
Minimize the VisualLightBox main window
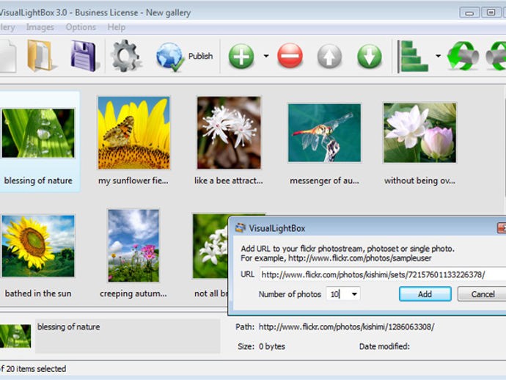click(x=469, y=13)
